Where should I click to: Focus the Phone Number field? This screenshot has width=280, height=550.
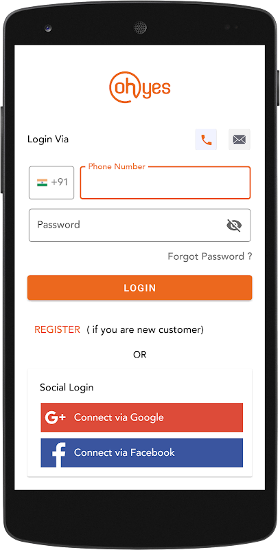click(x=165, y=182)
